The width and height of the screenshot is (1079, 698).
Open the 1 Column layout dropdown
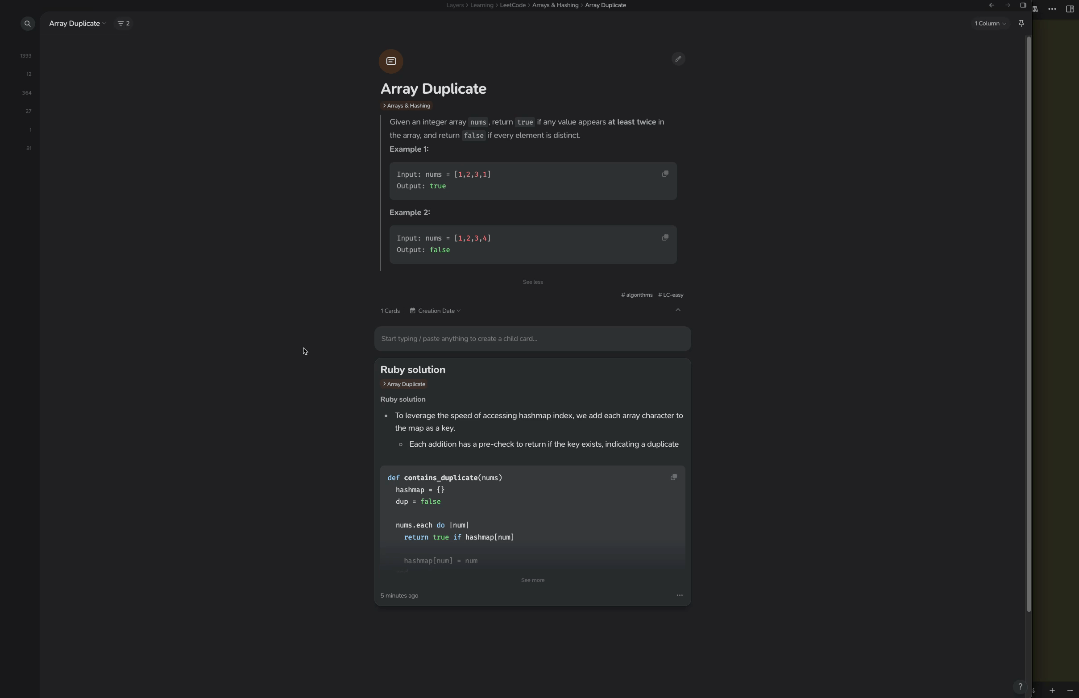[x=990, y=24]
